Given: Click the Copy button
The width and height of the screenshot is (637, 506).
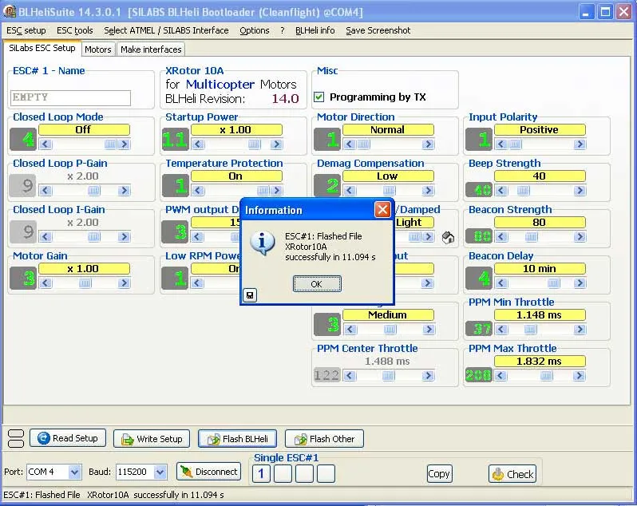Looking at the screenshot, I should 439,473.
